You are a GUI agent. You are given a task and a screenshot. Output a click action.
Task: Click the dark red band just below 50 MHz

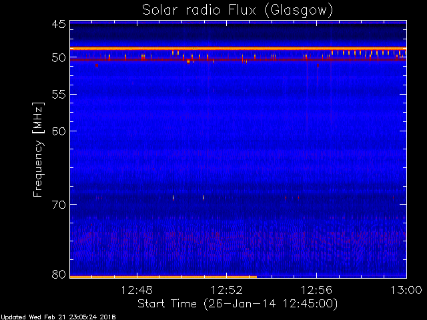(x=238, y=59)
